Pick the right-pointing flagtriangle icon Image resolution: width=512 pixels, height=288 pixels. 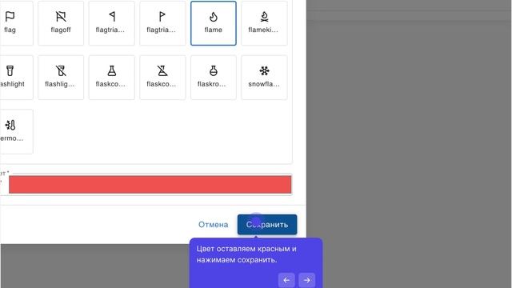pyautogui.click(x=162, y=23)
